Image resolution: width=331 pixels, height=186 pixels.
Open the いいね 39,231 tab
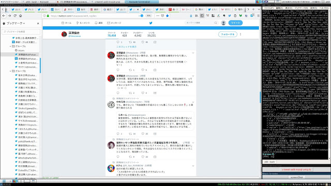(152, 35)
